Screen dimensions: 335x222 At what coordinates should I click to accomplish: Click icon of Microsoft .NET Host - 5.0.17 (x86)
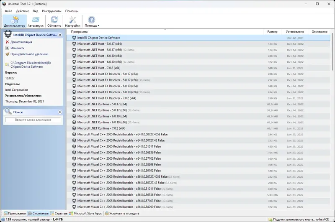coord(74,50)
